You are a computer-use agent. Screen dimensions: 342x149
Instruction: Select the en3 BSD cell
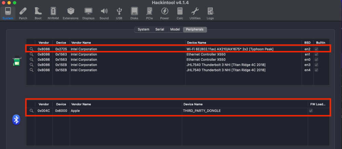tap(307, 65)
